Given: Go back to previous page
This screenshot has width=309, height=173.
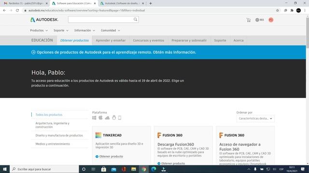Looking at the screenshot, I should [4, 11].
